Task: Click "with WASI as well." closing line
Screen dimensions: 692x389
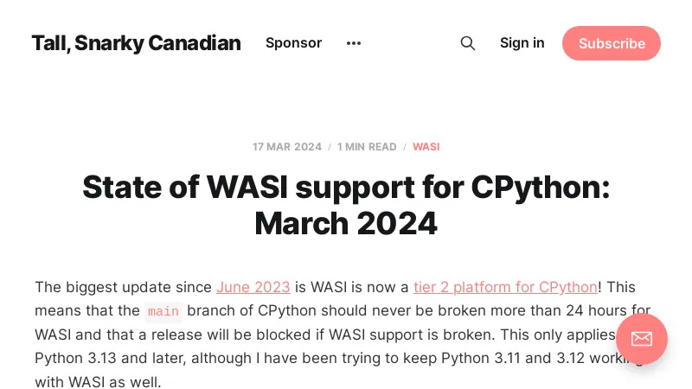Action: [98, 381]
